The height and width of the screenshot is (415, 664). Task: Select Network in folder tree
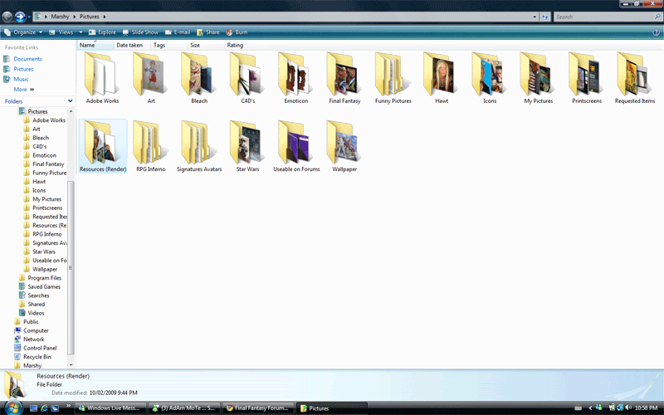click(x=29, y=339)
